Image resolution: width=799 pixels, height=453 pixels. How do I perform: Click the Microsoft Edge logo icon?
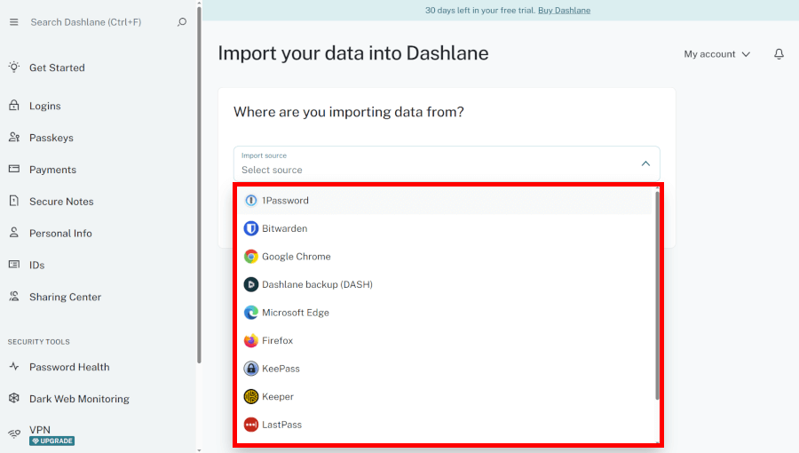tap(250, 313)
